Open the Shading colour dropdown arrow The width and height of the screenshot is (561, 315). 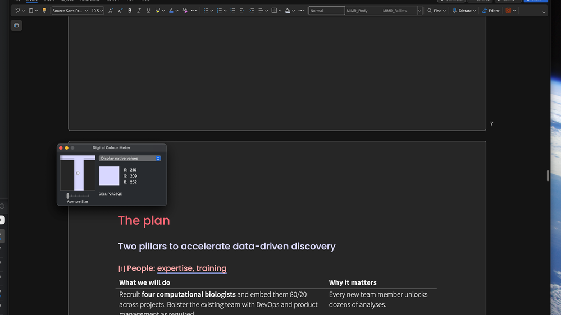[x=293, y=11]
